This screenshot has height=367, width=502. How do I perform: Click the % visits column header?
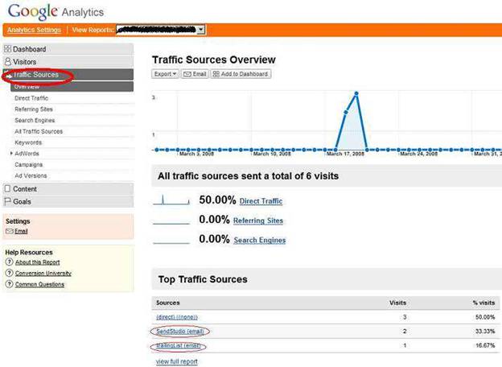483,303
